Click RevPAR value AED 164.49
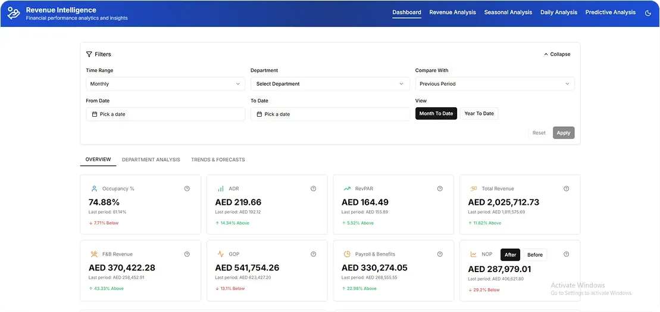Image resolution: width=660 pixels, height=312 pixels. [x=365, y=202]
